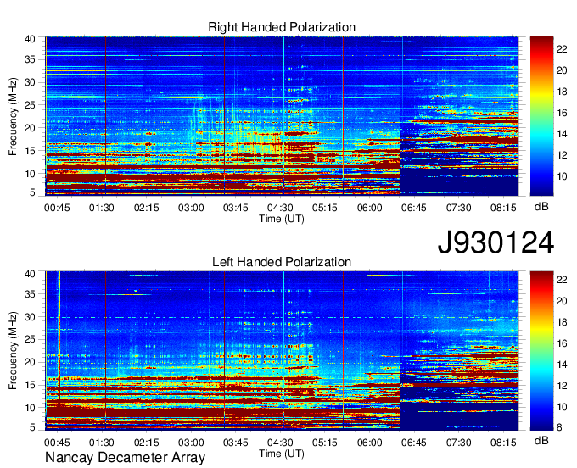Screen dimensions: 577x468
Task: Click the 5 MHz tick on the lower plot
Action: click(x=32, y=427)
